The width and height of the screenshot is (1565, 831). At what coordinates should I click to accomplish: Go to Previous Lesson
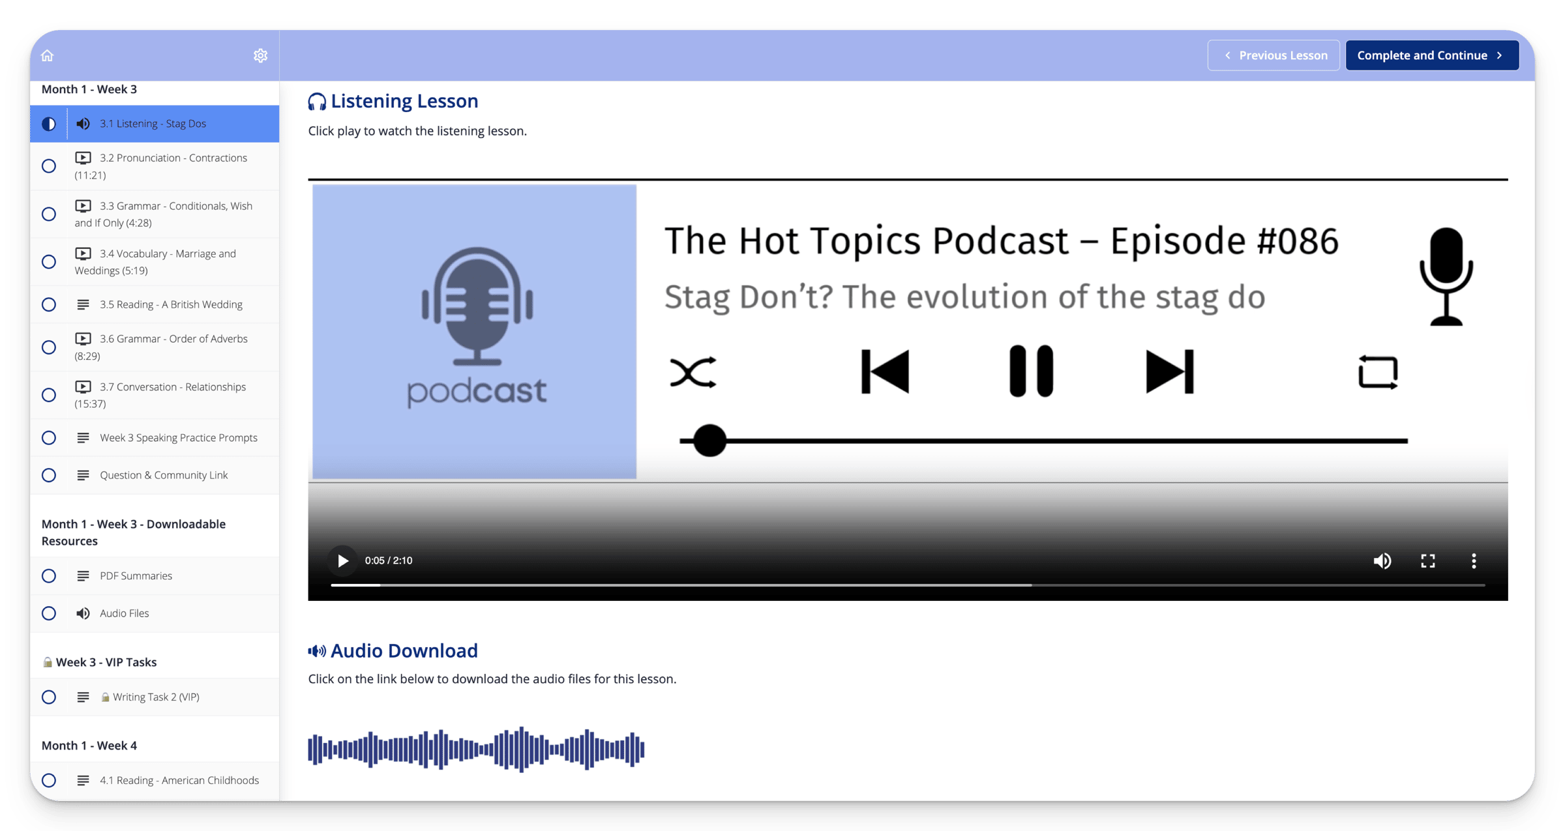click(x=1273, y=55)
